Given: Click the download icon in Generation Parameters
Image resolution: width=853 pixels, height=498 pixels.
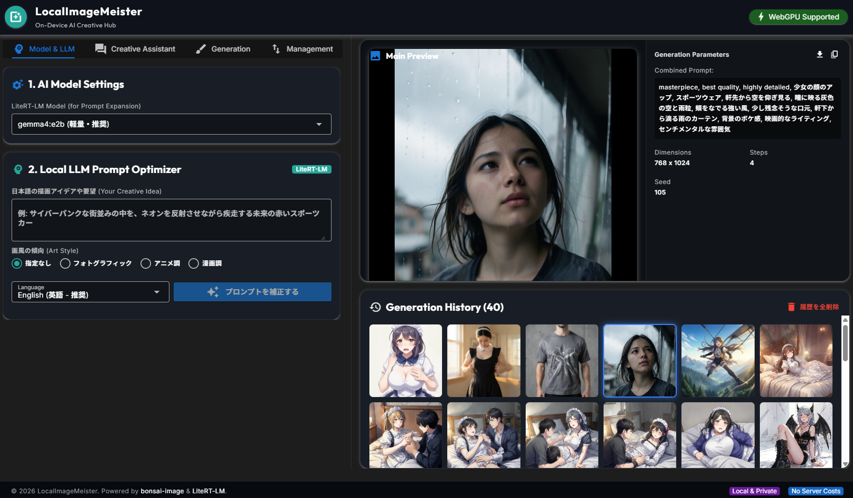Looking at the screenshot, I should click(819, 54).
